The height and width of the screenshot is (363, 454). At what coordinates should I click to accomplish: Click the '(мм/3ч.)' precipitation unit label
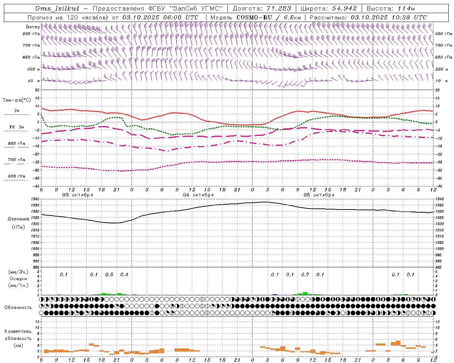coord(18,272)
